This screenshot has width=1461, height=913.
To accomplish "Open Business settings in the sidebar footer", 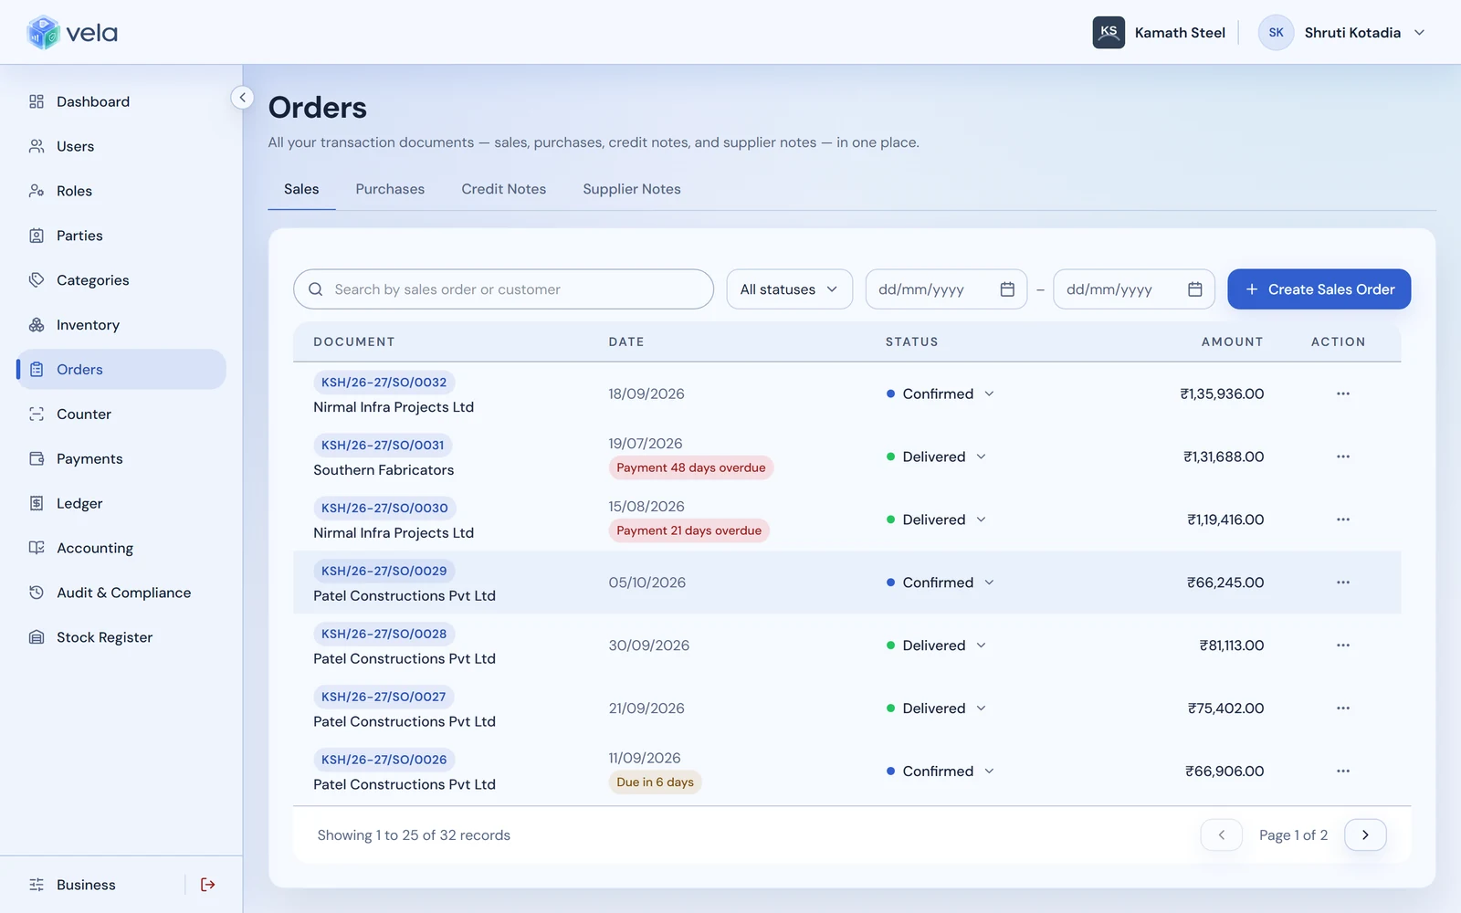I will pyautogui.click(x=86, y=885).
